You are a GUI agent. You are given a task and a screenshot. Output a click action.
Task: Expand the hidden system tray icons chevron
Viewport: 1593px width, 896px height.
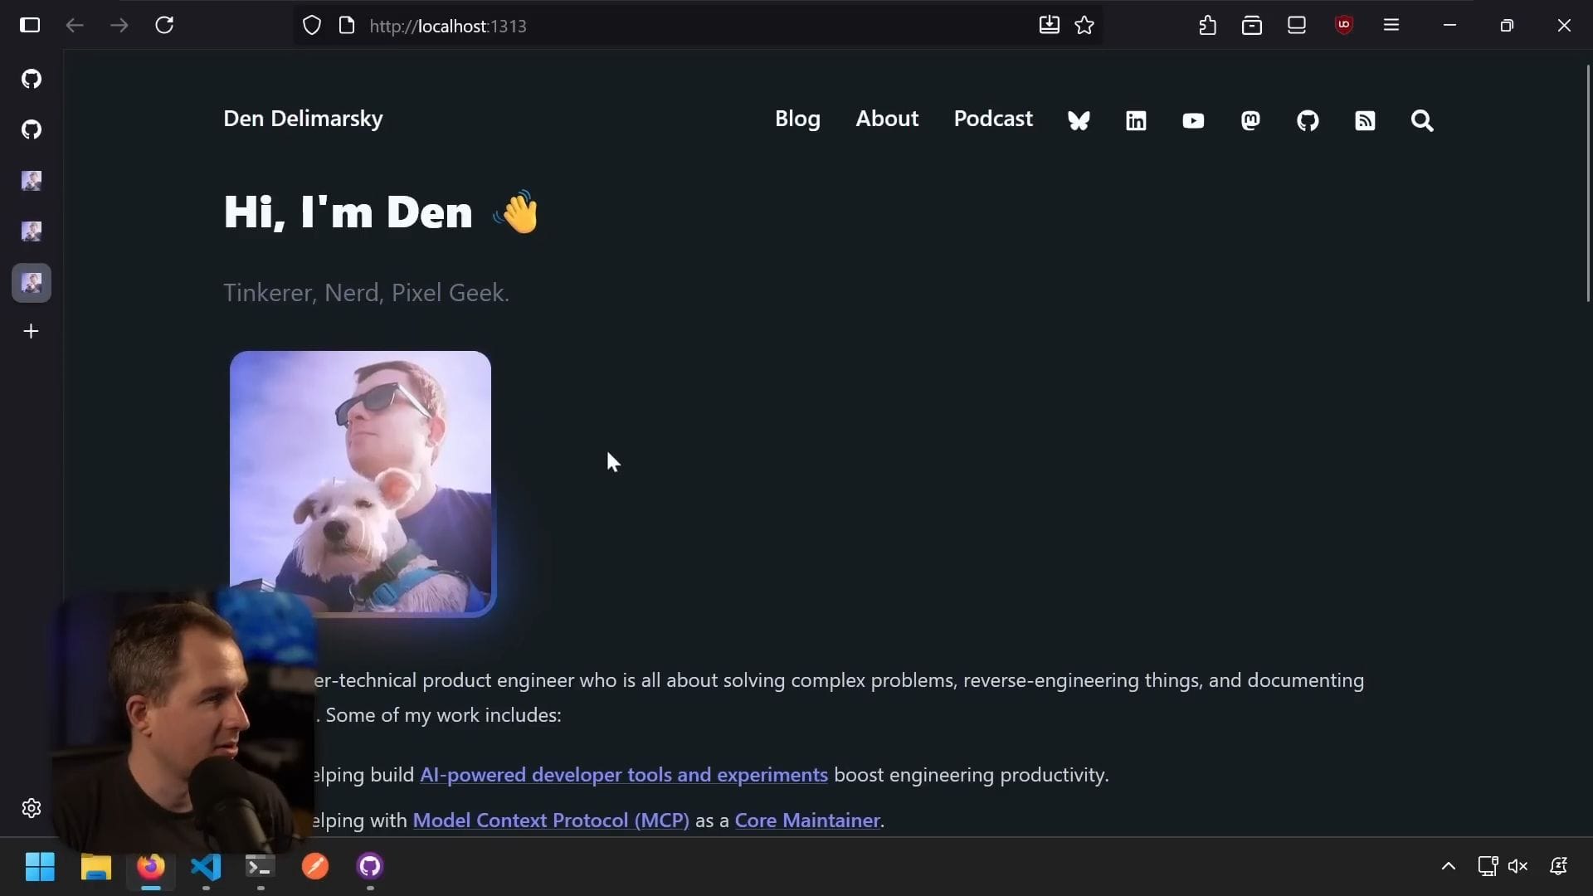point(1449,866)
